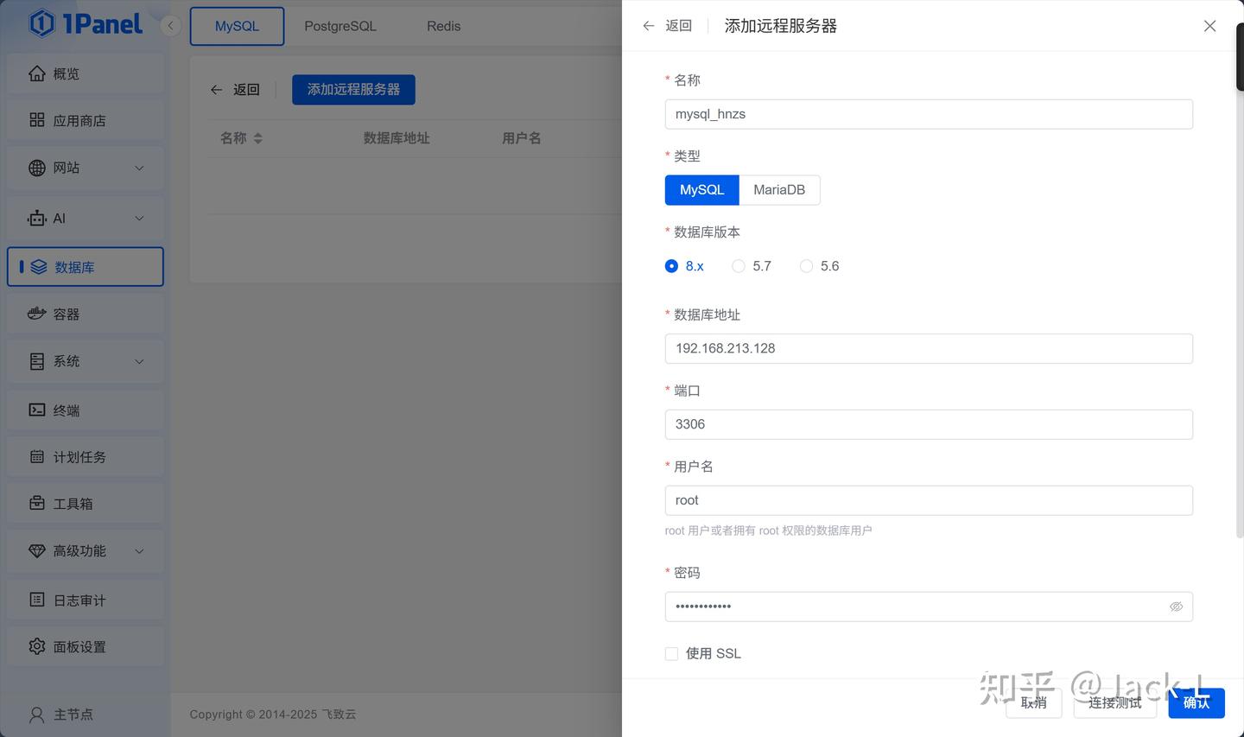Open 计划任务 calendar icon
Viewport: 1244px width, 737px height.
point(37,456)
